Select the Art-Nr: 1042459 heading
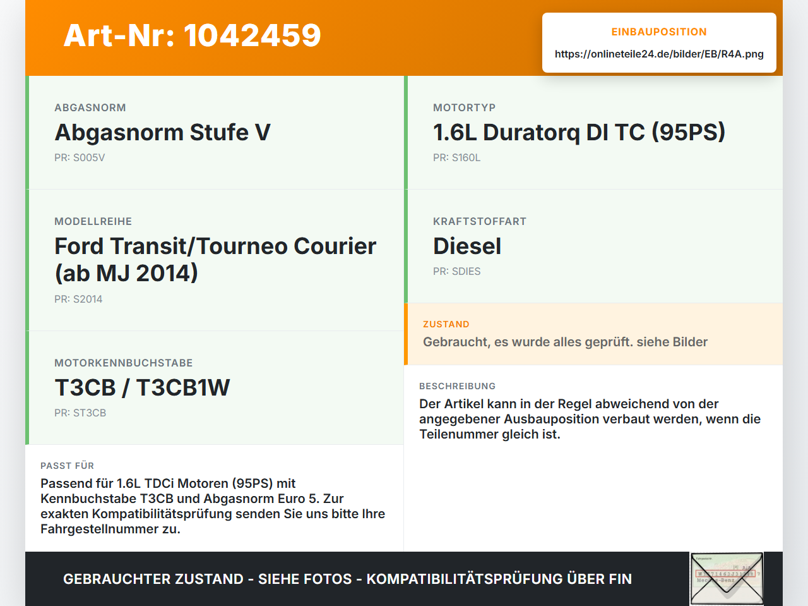Viewport: 808px width, 606px height. 193,35
